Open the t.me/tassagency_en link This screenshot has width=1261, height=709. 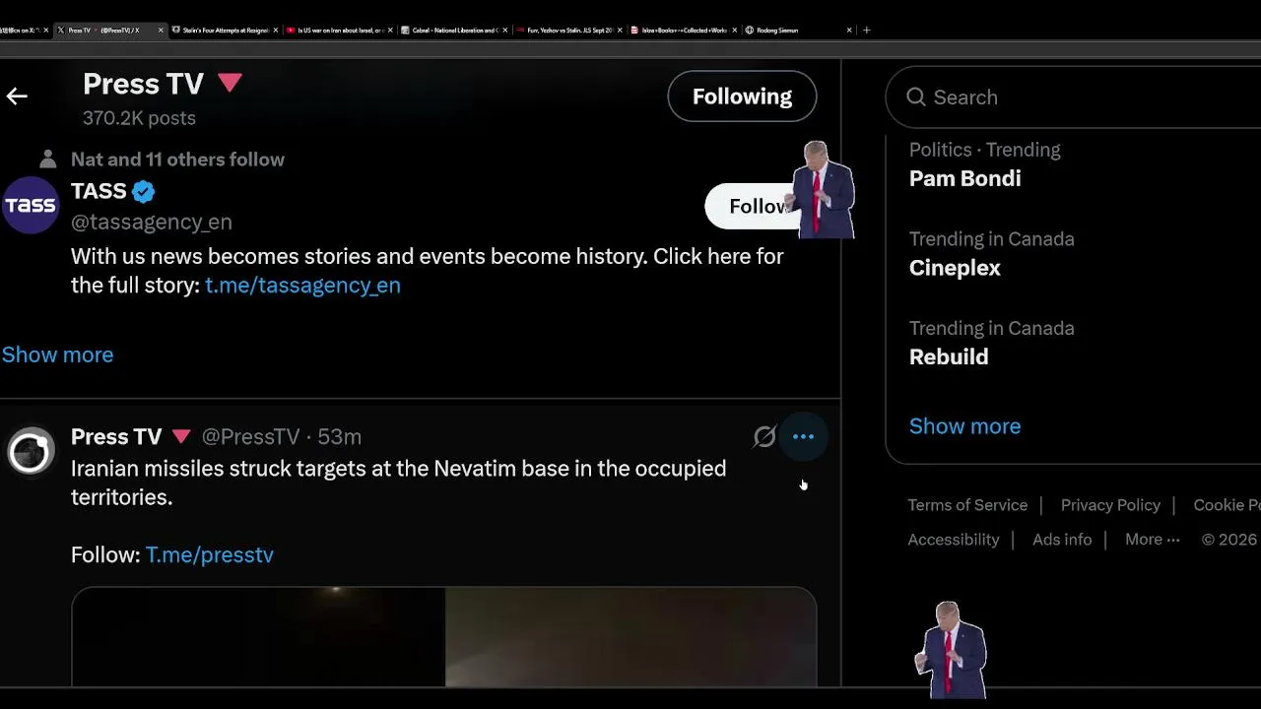tap(302, 285)
